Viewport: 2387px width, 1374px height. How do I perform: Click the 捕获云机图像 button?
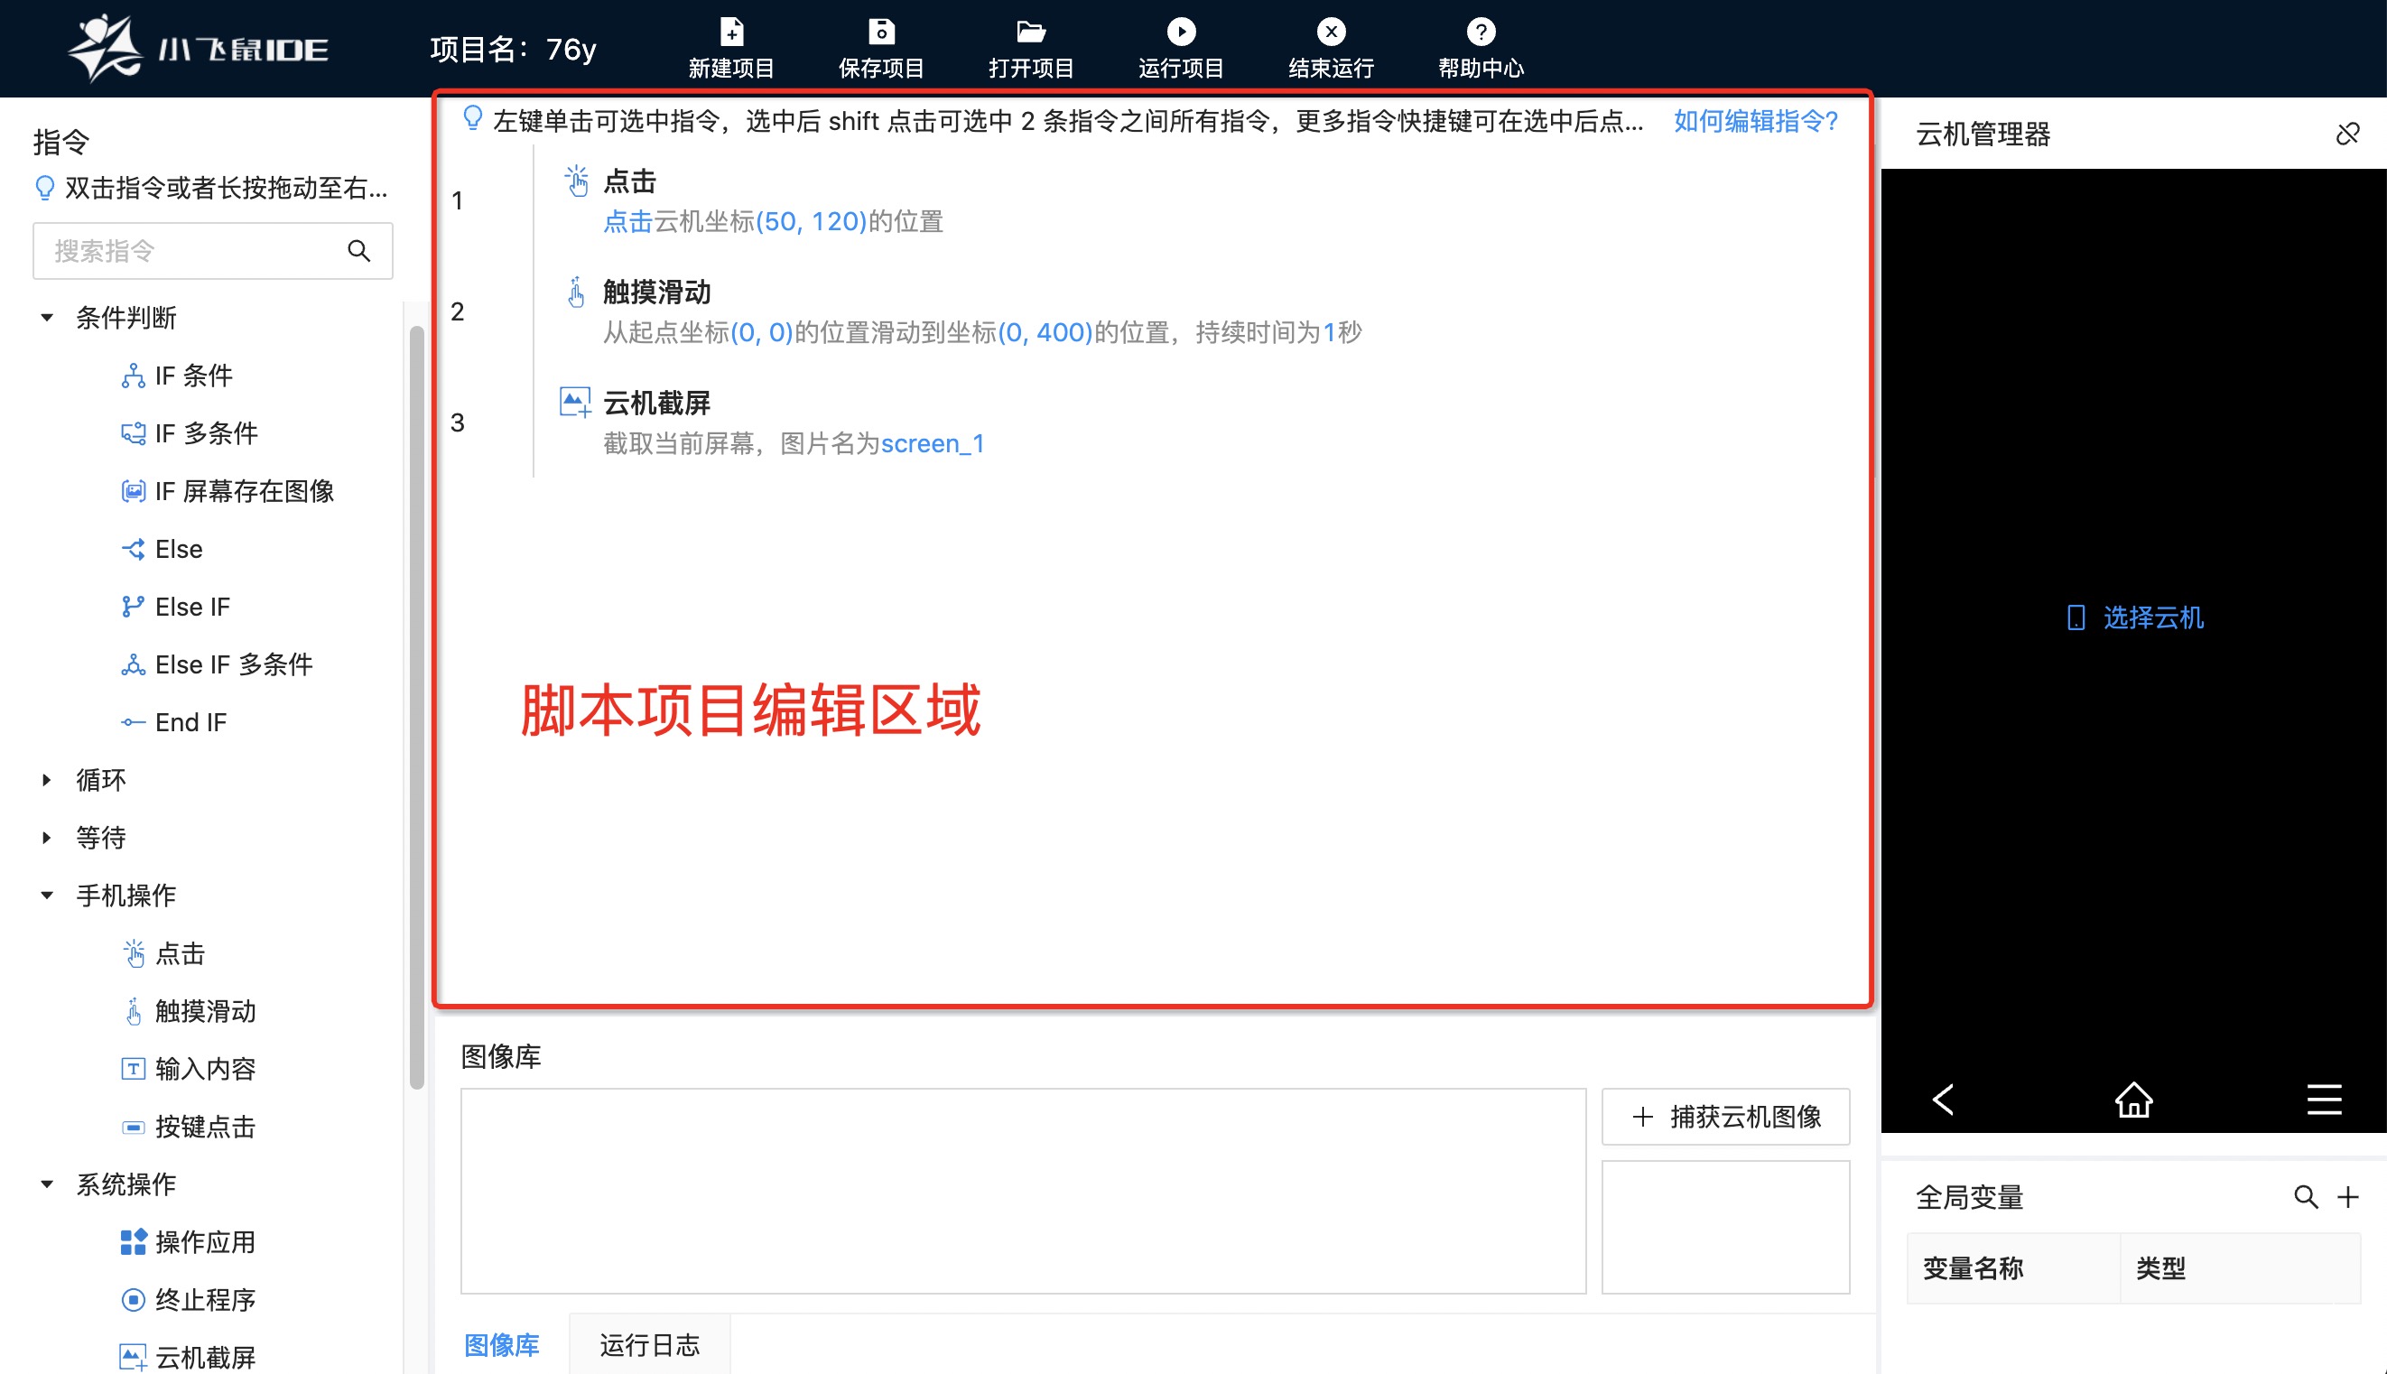click(x=1724, y=1117)
